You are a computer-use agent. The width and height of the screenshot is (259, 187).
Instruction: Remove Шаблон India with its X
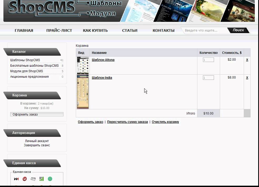coord(247,77)
